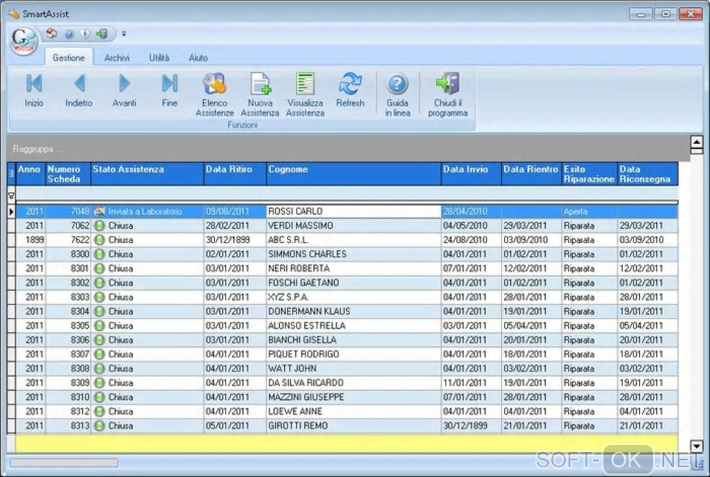Expand the quick access toolbar dropdown
The width and height of the screenshot is (710, 477).
(124, 33)
